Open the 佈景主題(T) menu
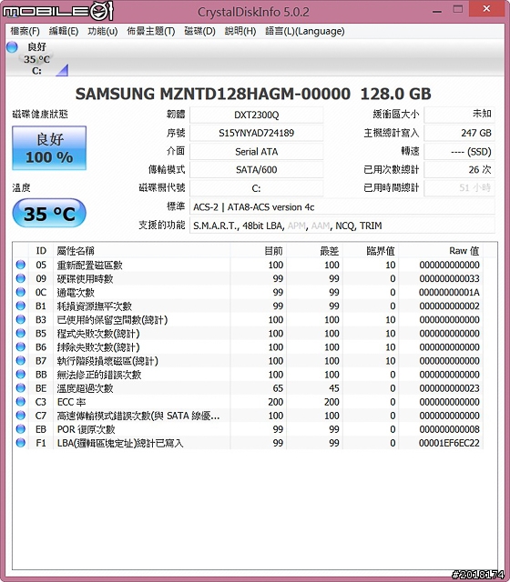The image size is (510, 582). click(x=150, y=31)
